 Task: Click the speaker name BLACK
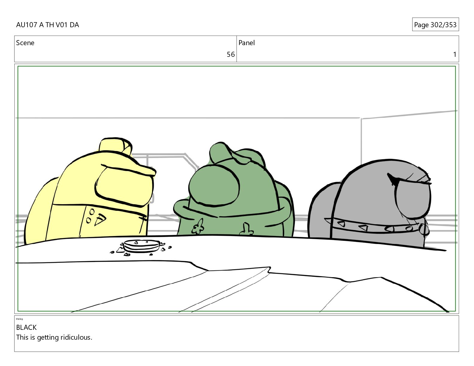[26, 327]
